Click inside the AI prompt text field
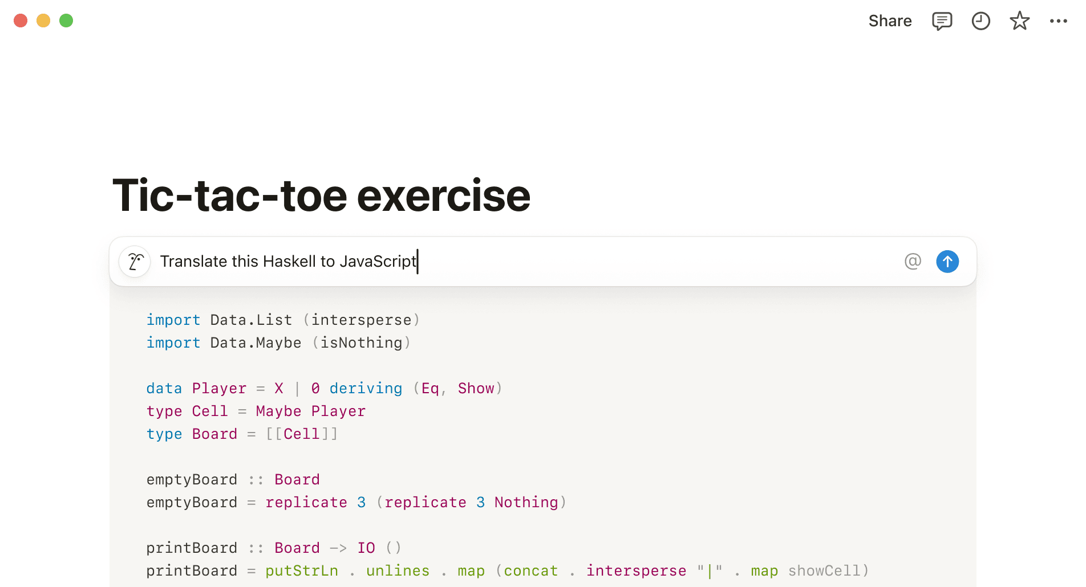The width and height of the screenshot is (1086, 587). (x=513, y=262)
